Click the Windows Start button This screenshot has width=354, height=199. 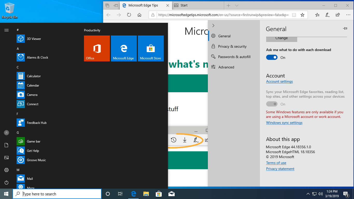(x=6, y=194)
